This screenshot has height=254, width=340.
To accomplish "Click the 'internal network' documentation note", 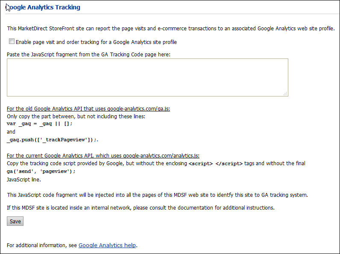I will (x=141, y=207).
